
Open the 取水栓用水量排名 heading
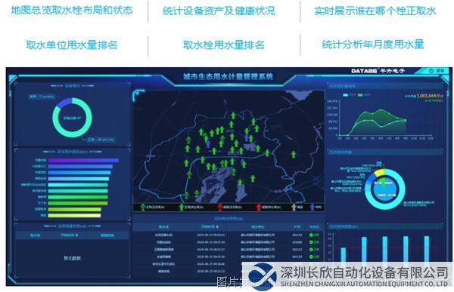pyautogui.click(x=223, y=45)
